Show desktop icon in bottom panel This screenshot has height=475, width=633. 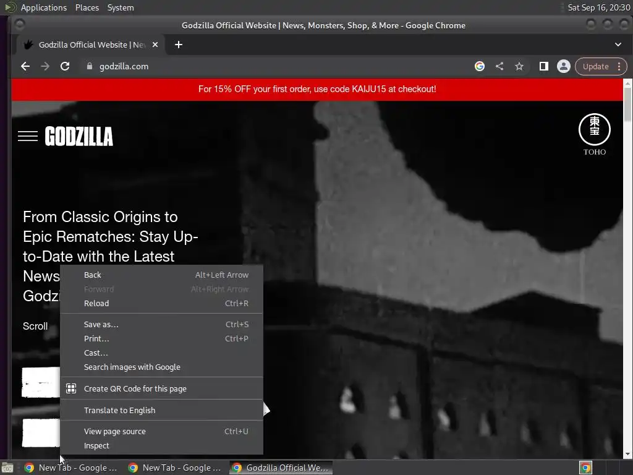point(7,468)
